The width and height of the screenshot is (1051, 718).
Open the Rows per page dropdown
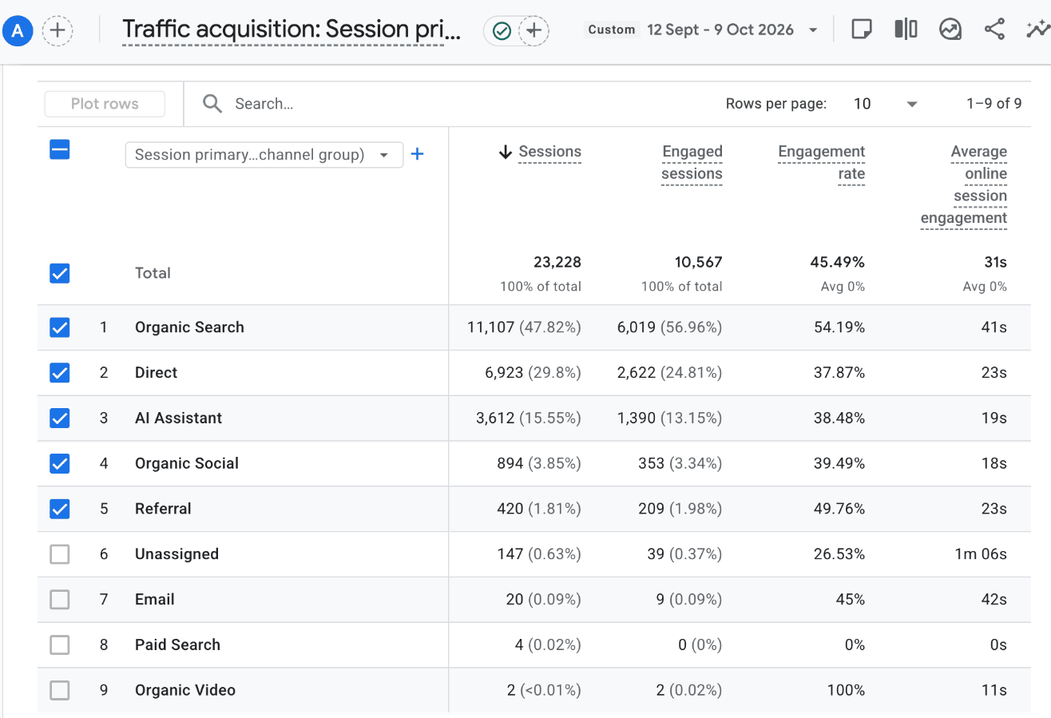pyautogui.click(x=886, y=104)
